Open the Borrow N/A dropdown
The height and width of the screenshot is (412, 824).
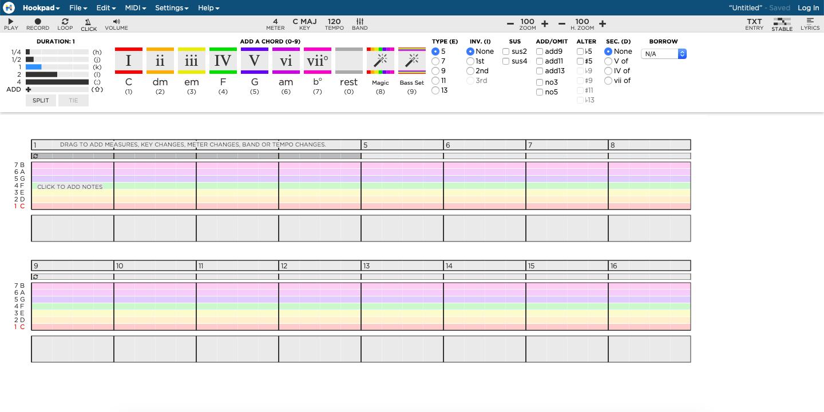[x=663, y=54]
